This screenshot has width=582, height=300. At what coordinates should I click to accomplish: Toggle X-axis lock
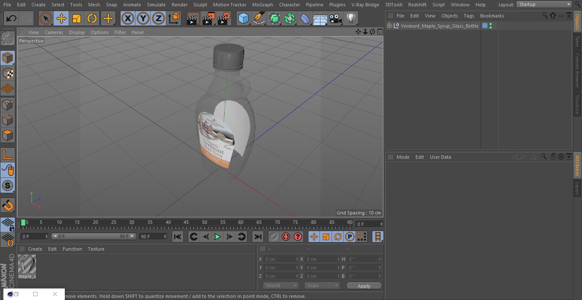pos(128,18)
